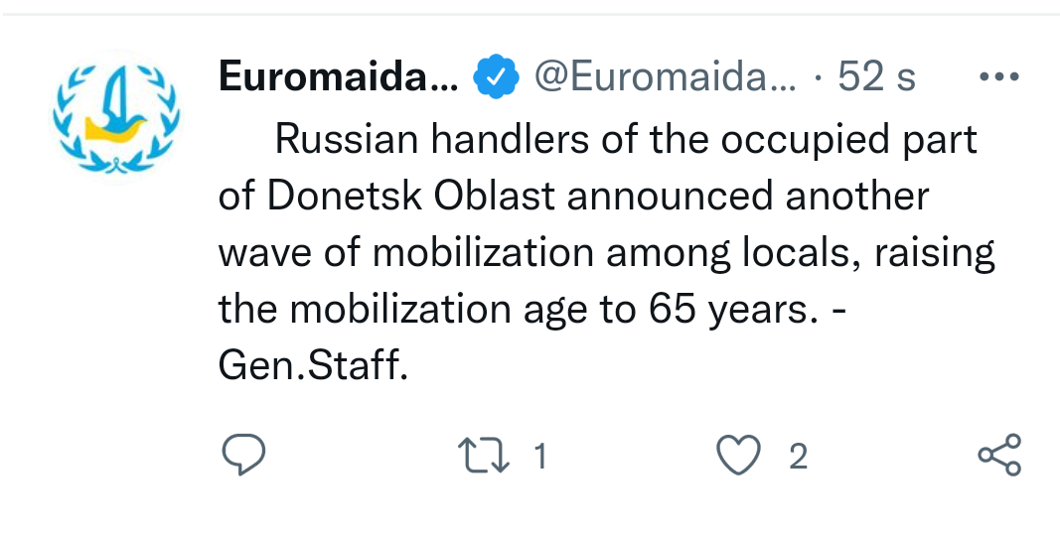Open the 52 s timestamp permalink
1060x539 pixels.
coord(876,77)
